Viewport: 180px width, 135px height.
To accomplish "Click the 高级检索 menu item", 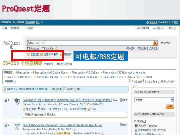I will (x=15, y=28).
